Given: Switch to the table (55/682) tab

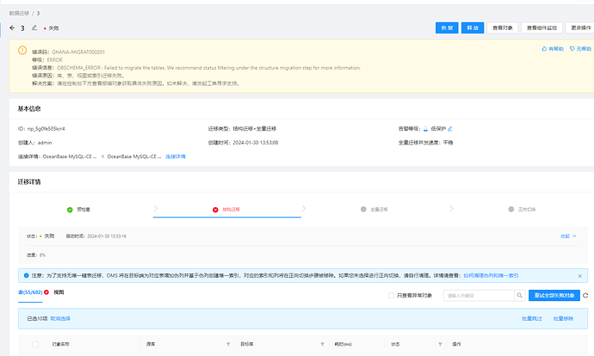Looking at the screenshot, I should click(30, 292).
